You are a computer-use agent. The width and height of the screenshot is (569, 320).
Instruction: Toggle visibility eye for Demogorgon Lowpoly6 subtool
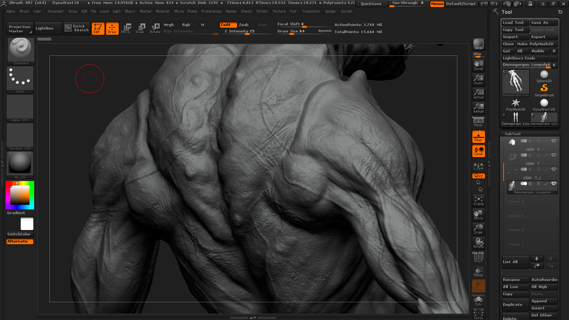click(553, 183)
